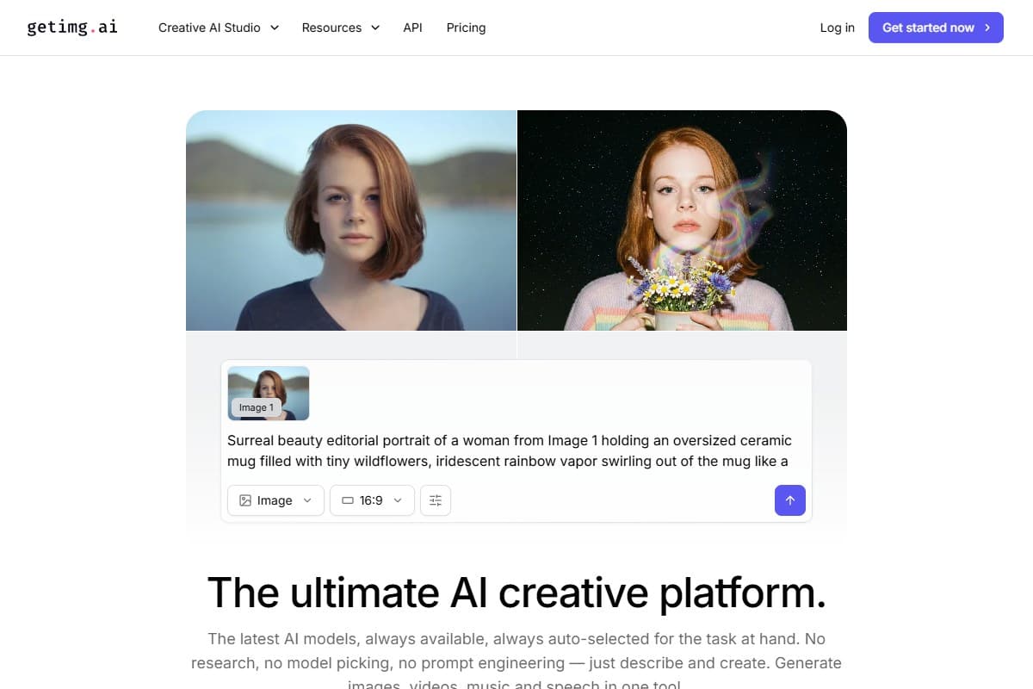Click the Image 1 reference thumbnail
This screenshot has width=1033, height=689.
coord(269,394)
